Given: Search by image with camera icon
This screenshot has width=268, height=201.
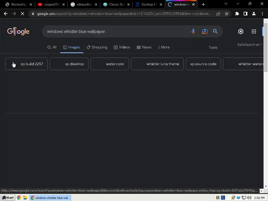Looking at the screenshot, I should (205, 31).
